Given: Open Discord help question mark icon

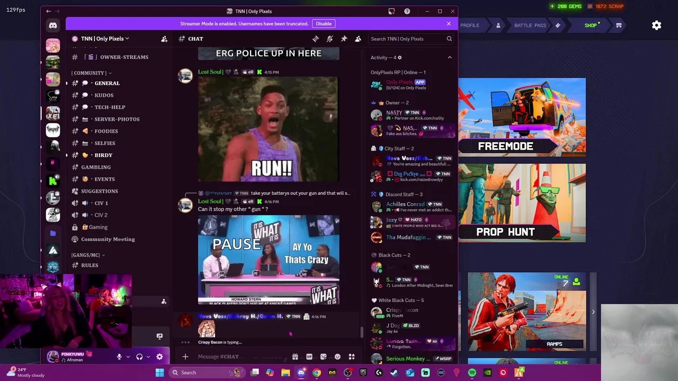Looking at the screenshot, I should [407, 11].
